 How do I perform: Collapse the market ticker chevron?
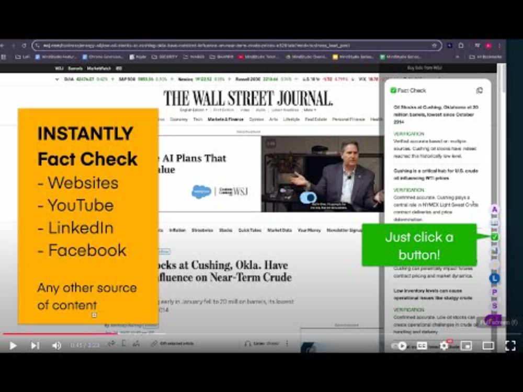[57, 79]
